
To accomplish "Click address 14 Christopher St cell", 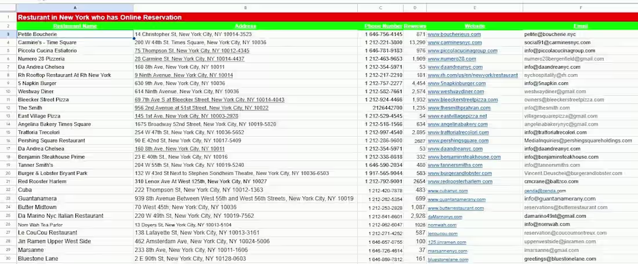I will pyautogui.click(x=245, y=35).
